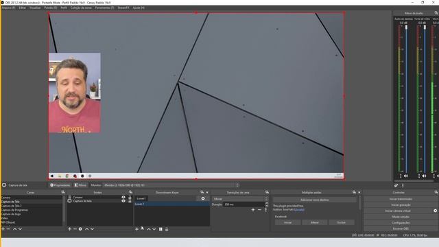Mute Audio do desktop channel
Screen dimensions: 439x247
(406, 176)
